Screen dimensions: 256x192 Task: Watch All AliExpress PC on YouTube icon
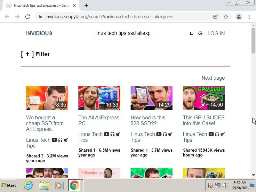click(107, 134)
